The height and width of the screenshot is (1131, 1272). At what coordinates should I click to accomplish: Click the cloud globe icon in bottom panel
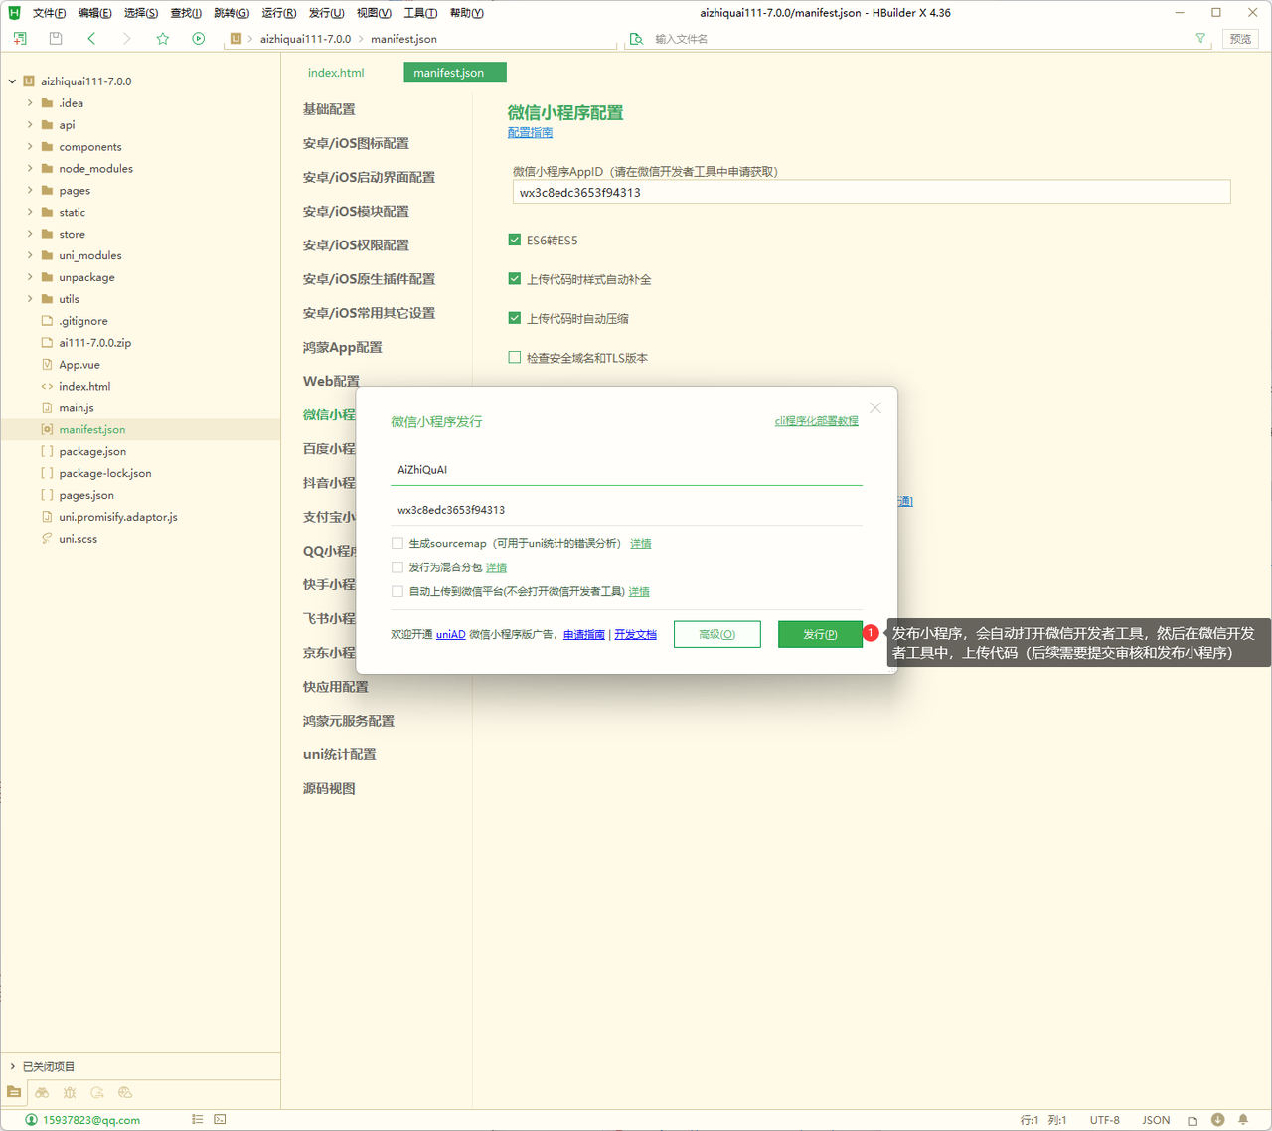(x=125, y=1092)
